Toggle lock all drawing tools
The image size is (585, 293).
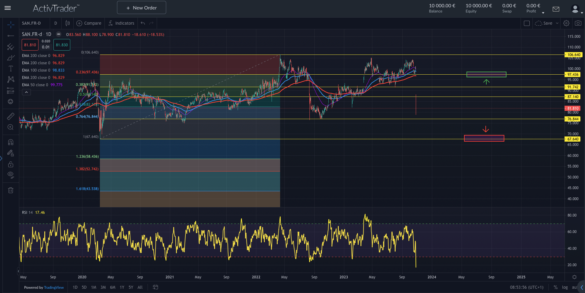click(11, 164)
